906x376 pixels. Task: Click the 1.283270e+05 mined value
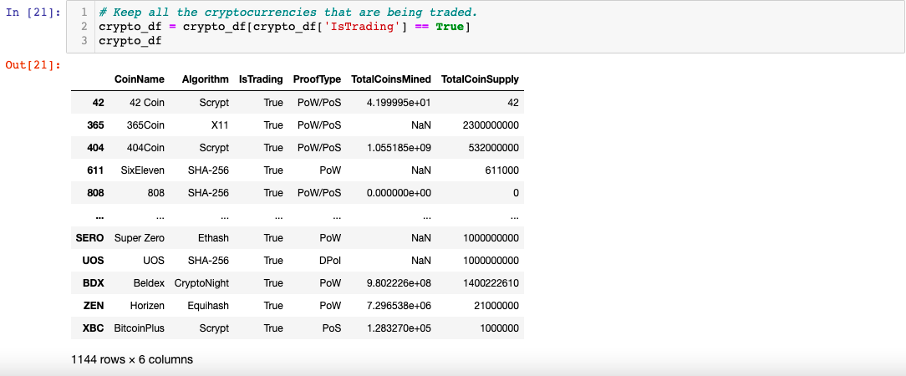click(399, 328)
